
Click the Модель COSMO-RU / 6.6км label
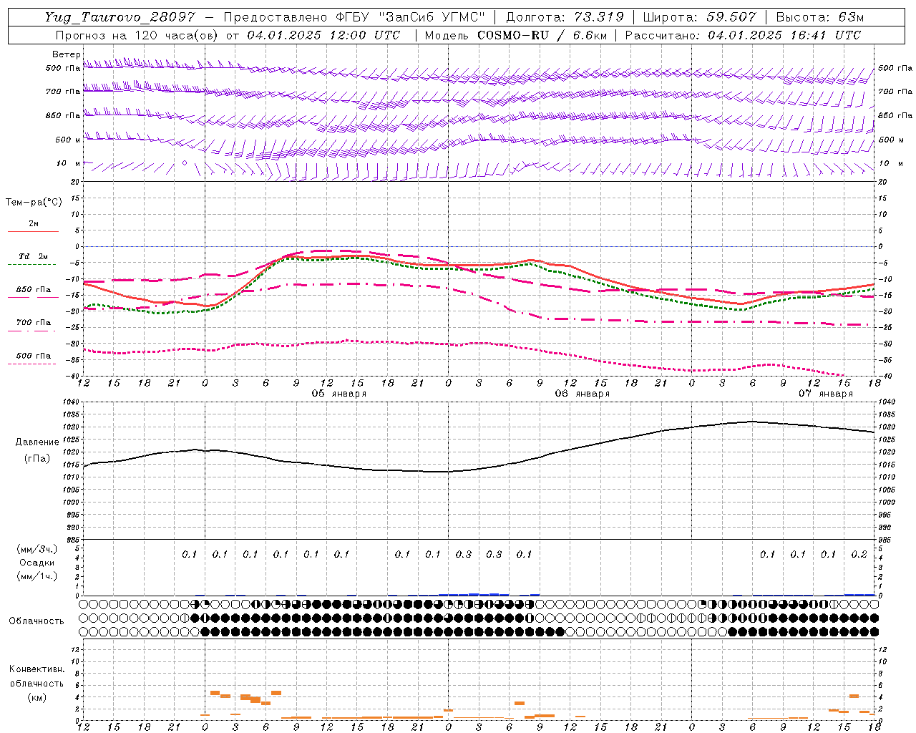tap(516, 35)
